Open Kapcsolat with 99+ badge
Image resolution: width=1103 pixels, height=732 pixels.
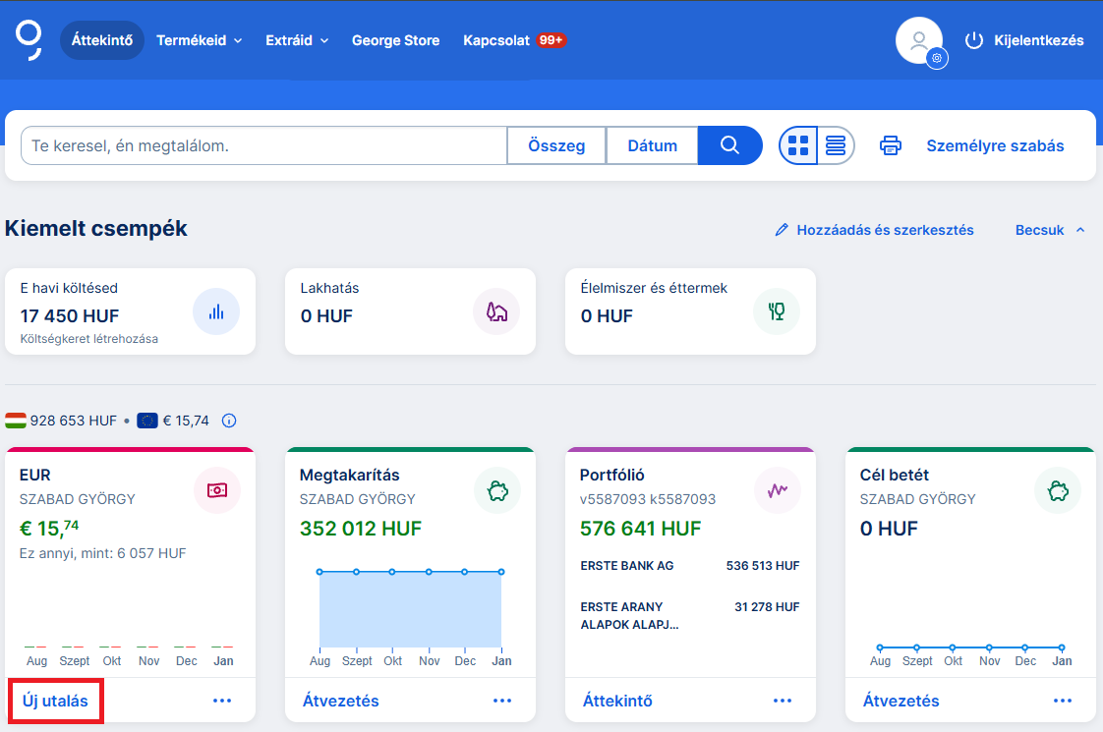pos(514,40)
